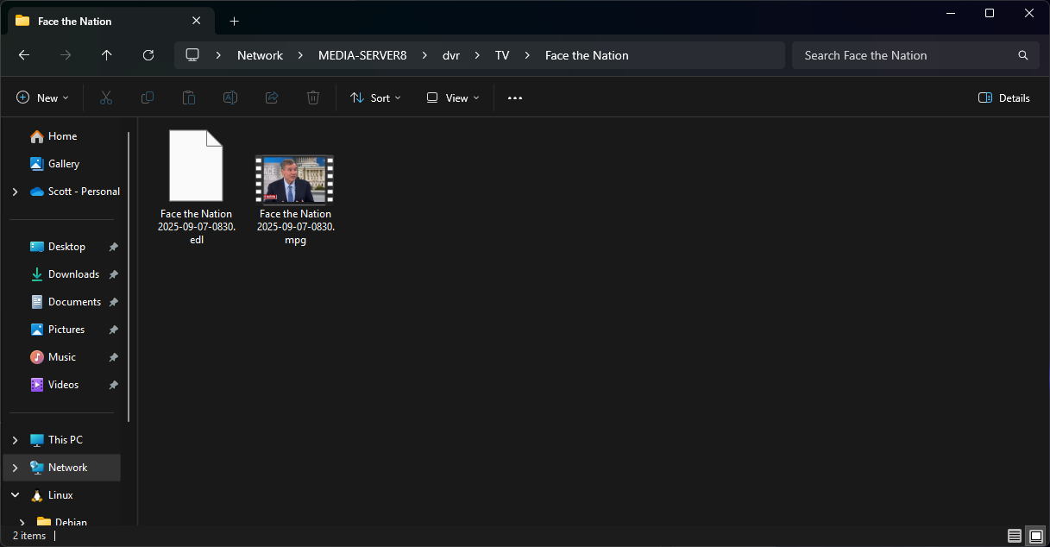
Task: Navigate to MEDIA-SERVER8 in the breadcrumb
Action: coord(361,55)
